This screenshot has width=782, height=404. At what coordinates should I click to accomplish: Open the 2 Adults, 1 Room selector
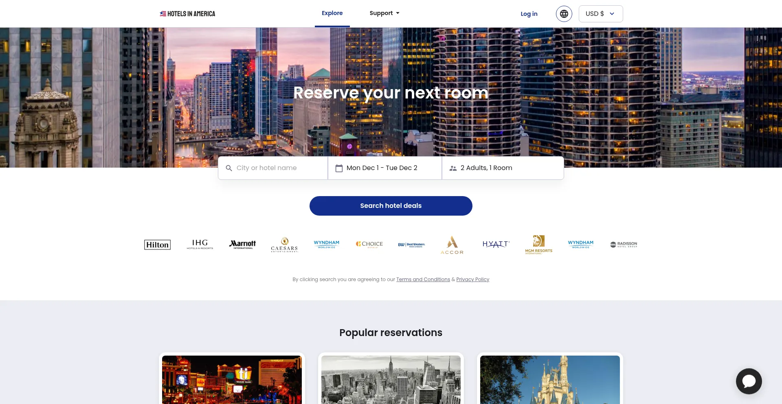point(503,168)
